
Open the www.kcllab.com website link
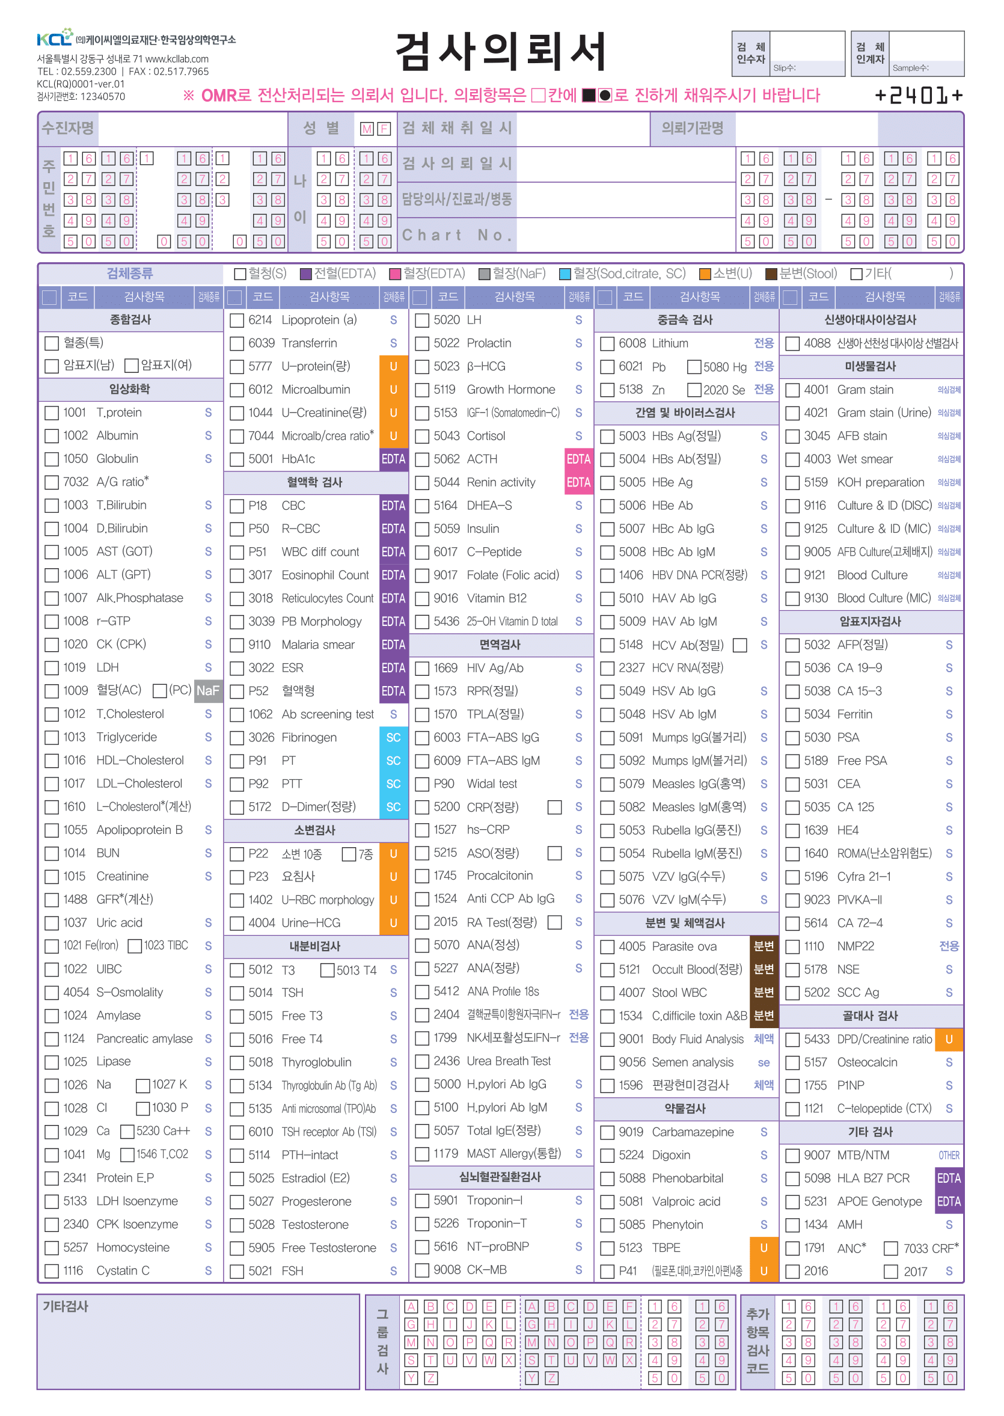pos(177,59)
